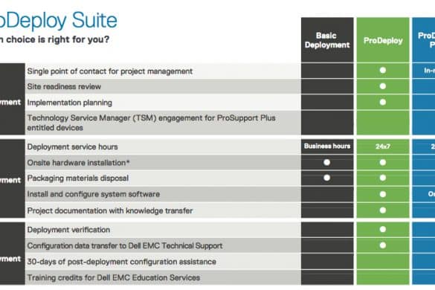Click ProDeploy dot for Project documentation row
435x290 pixels.
point(383,210)
